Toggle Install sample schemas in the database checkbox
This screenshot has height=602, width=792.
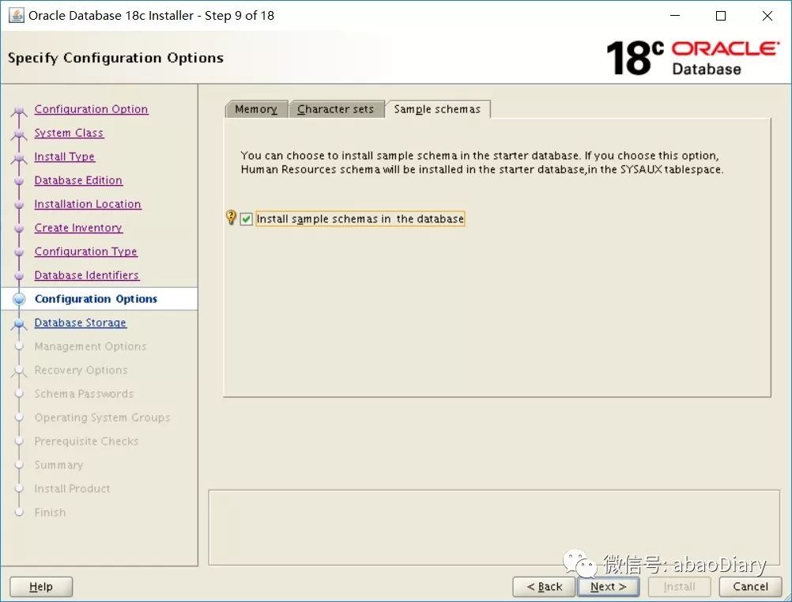click(246, 219)
